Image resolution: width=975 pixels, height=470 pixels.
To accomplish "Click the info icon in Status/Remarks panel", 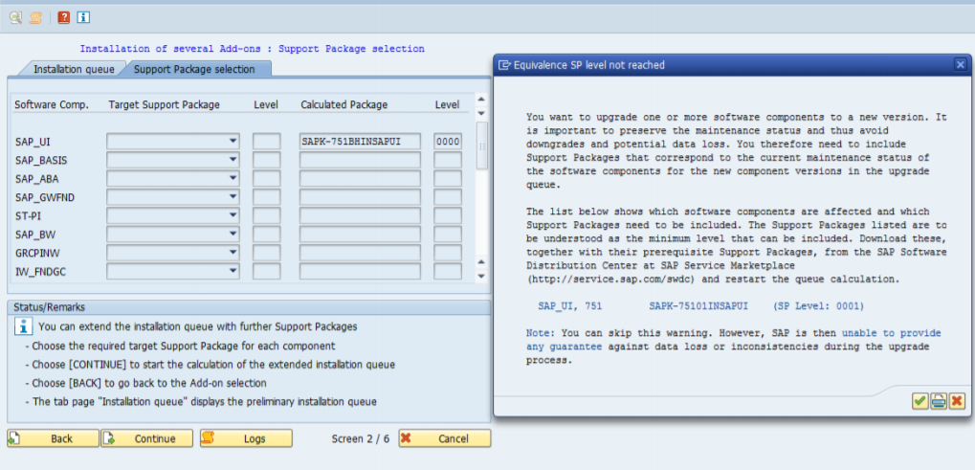I will pyautogui.click(x=23, y=325).
